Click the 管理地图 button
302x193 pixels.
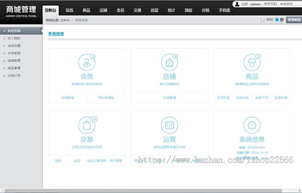pyautogui.click(x=294, y=20)
